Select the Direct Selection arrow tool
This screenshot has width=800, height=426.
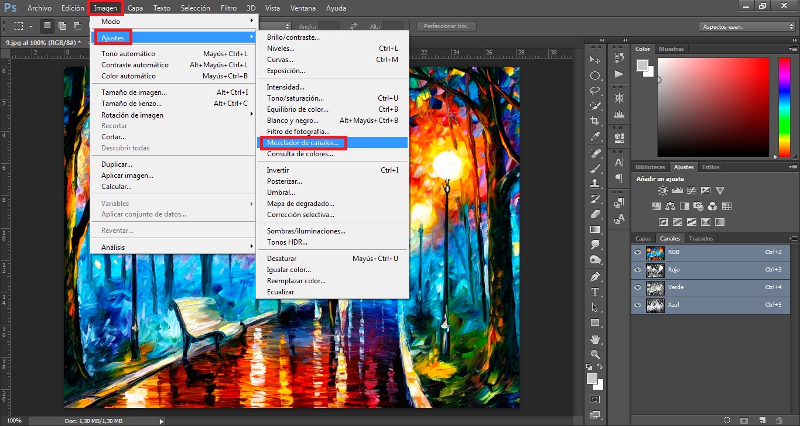[595, 307]
